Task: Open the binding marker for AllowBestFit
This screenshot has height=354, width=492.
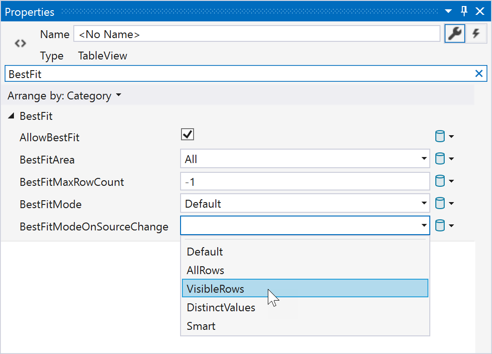Action: tap(444, 137)
